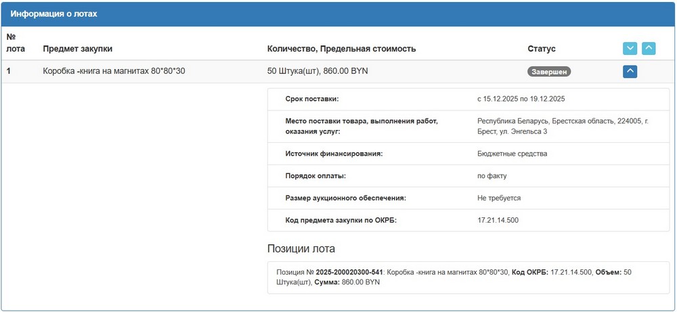Click the "Статус" column header
The height and width of the screenshot is (312, 677).
point(541,49)
